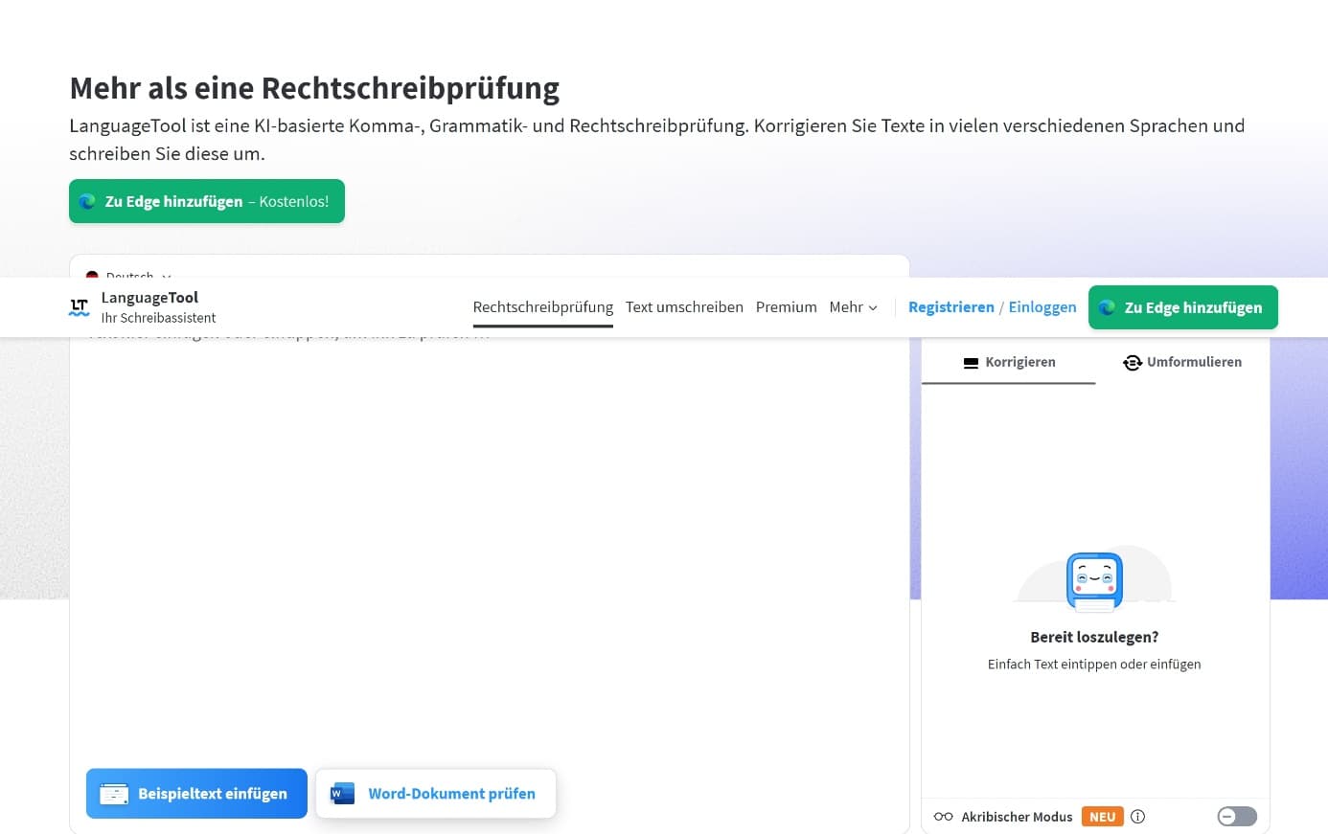Open the Registrieren link
Image resolution: width=1328 pixels, height=834 pixels.
point(950,307)
